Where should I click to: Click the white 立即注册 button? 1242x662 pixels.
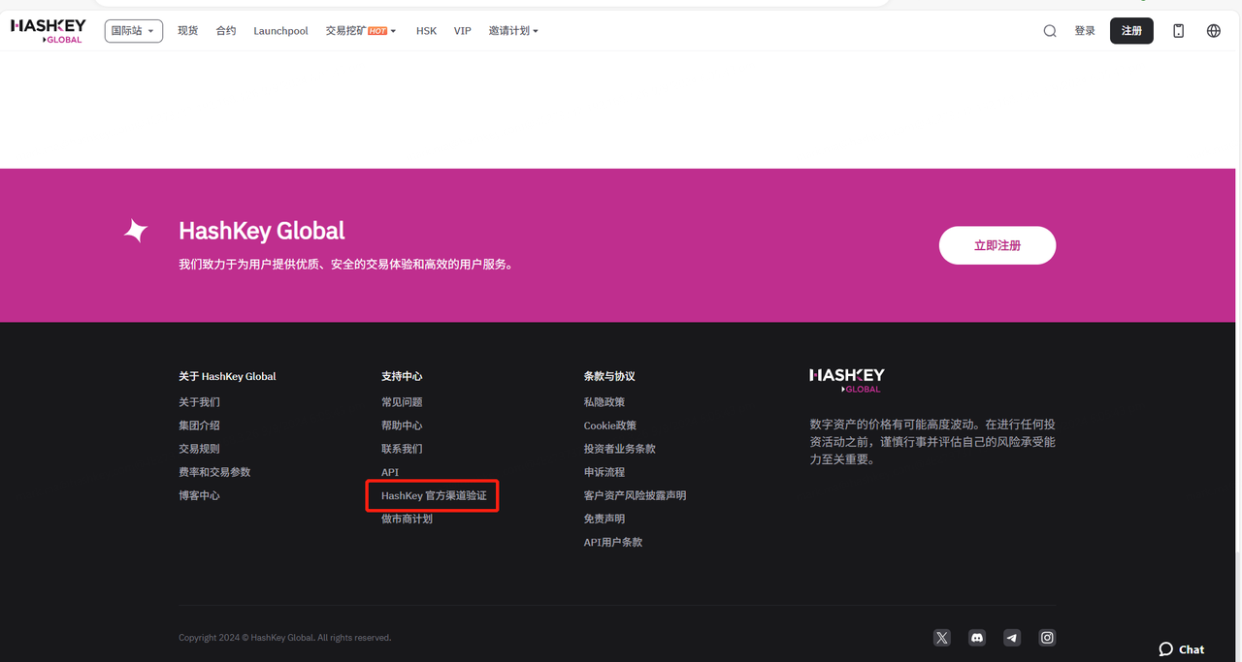tap(997, 245)
